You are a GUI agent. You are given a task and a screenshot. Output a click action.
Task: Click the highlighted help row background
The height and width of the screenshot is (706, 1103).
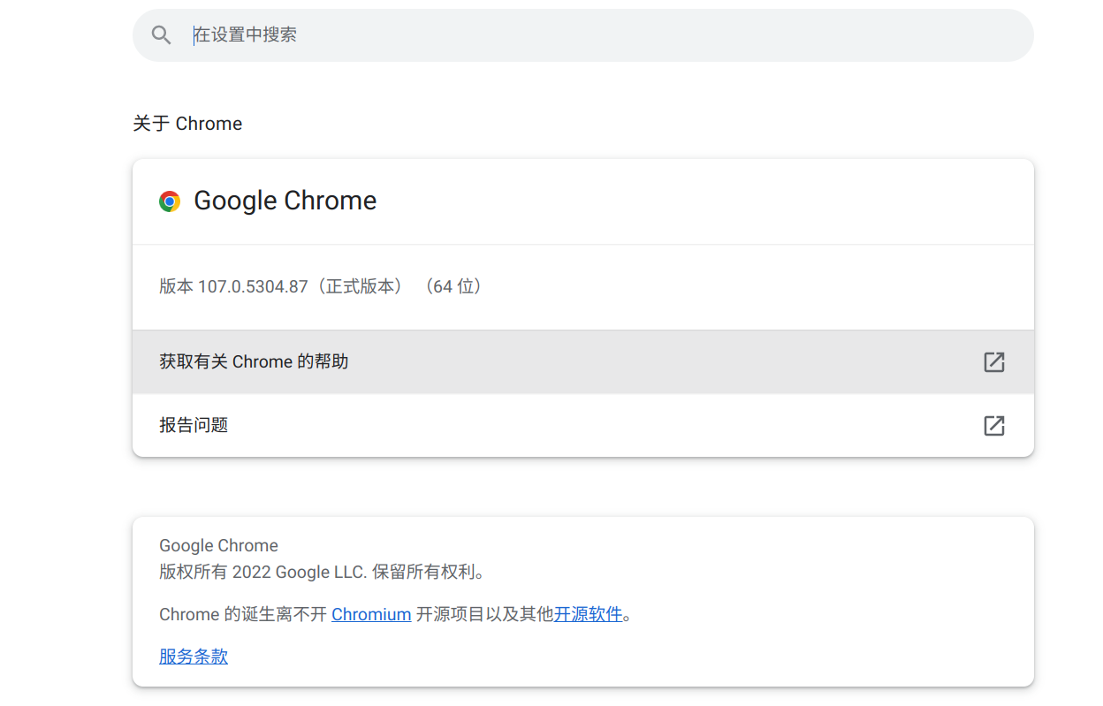coord(583,361)
